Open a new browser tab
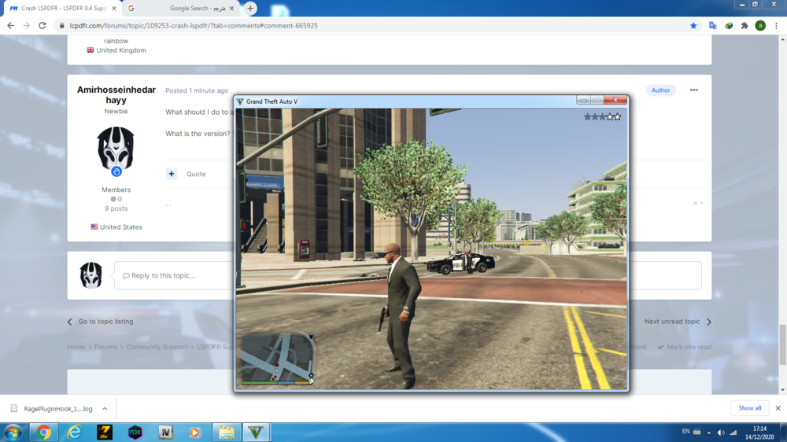The height and width of the screenshot is (442, 787). point(250,8)
